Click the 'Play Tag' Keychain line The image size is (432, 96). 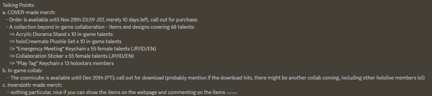pyautogui.click(x=62, y=63)
